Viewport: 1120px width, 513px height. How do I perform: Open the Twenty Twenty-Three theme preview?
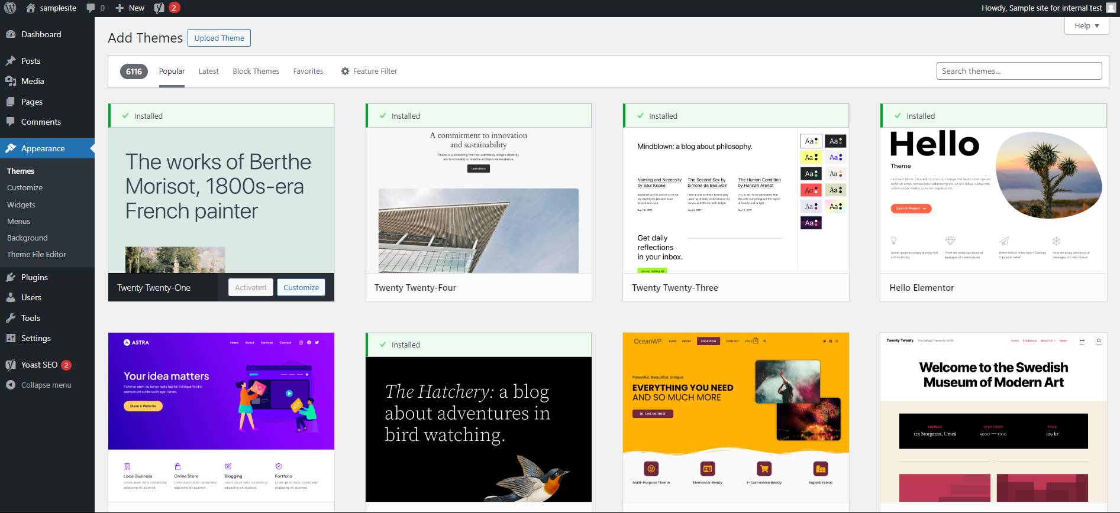[x=736, y=200]
